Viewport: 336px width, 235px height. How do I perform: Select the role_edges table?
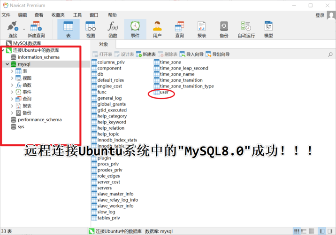106,176
